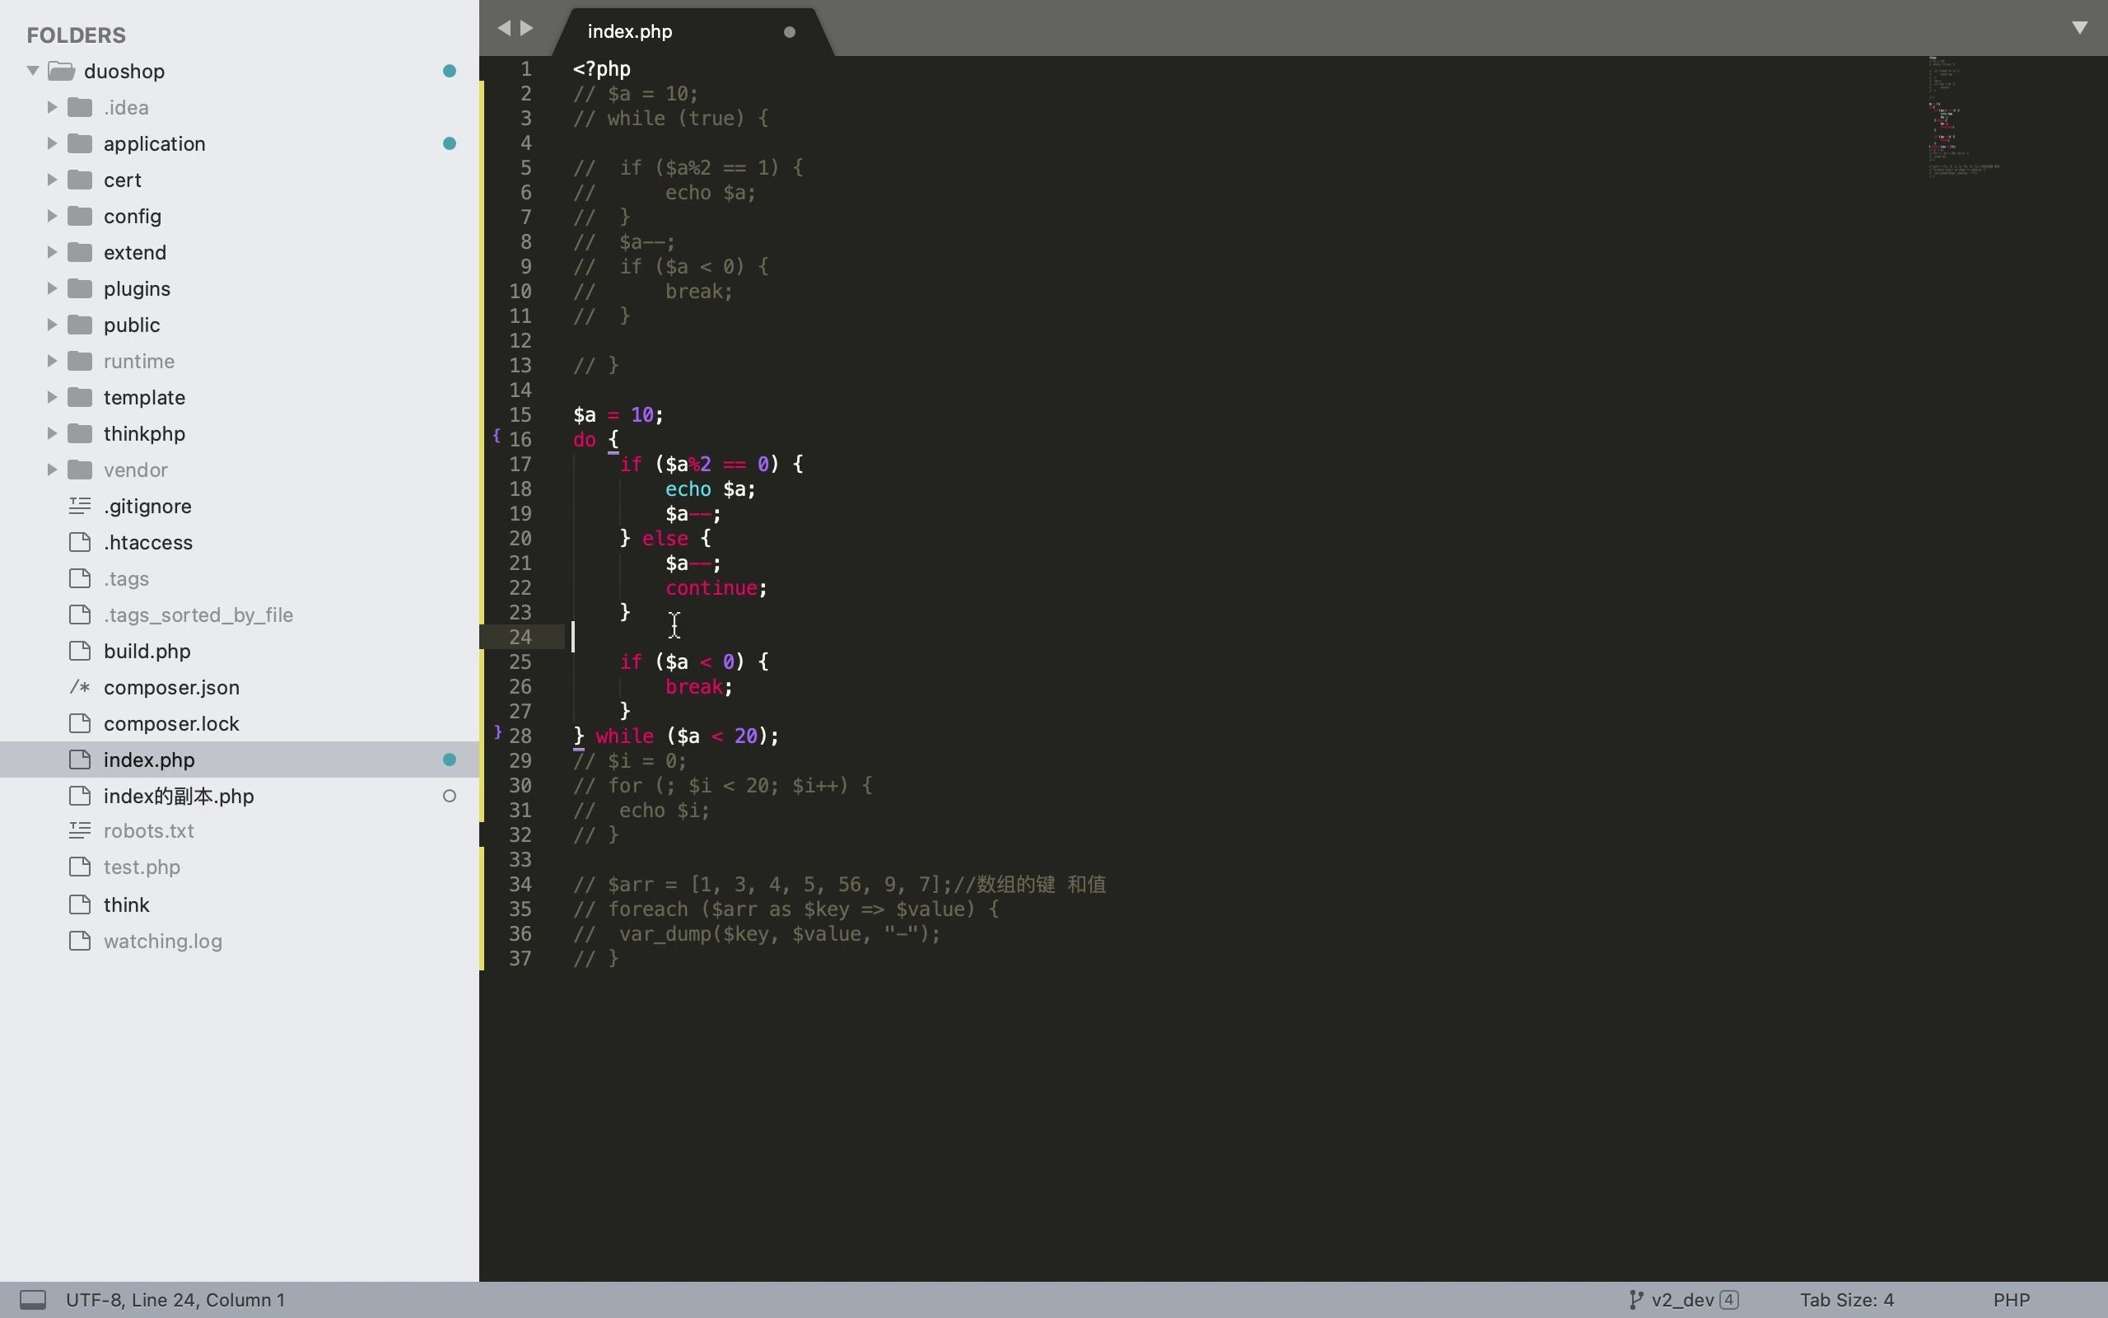Click the minimap code preview
The width and height of the screenshot is (2108, 1318).
(1963, 118)
